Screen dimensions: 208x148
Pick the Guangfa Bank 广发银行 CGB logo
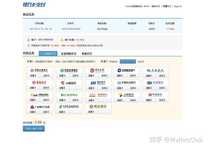40,107
